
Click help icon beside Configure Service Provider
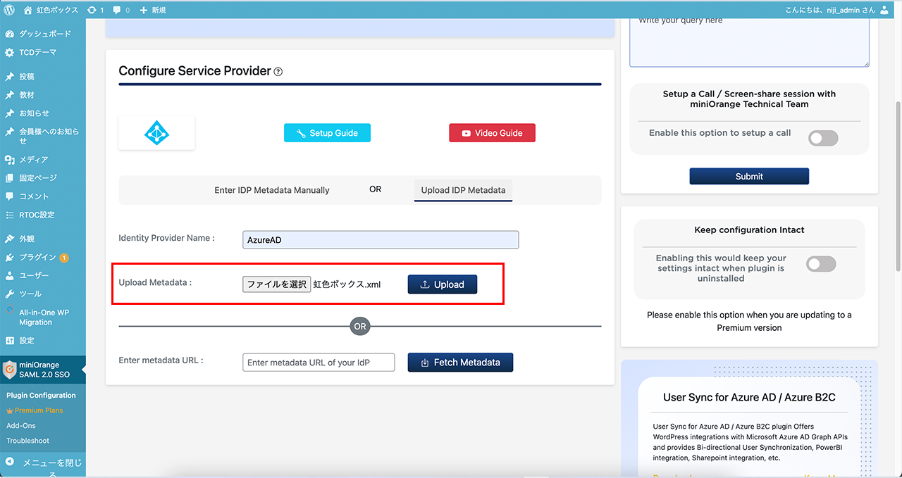(x=278, y=71)
